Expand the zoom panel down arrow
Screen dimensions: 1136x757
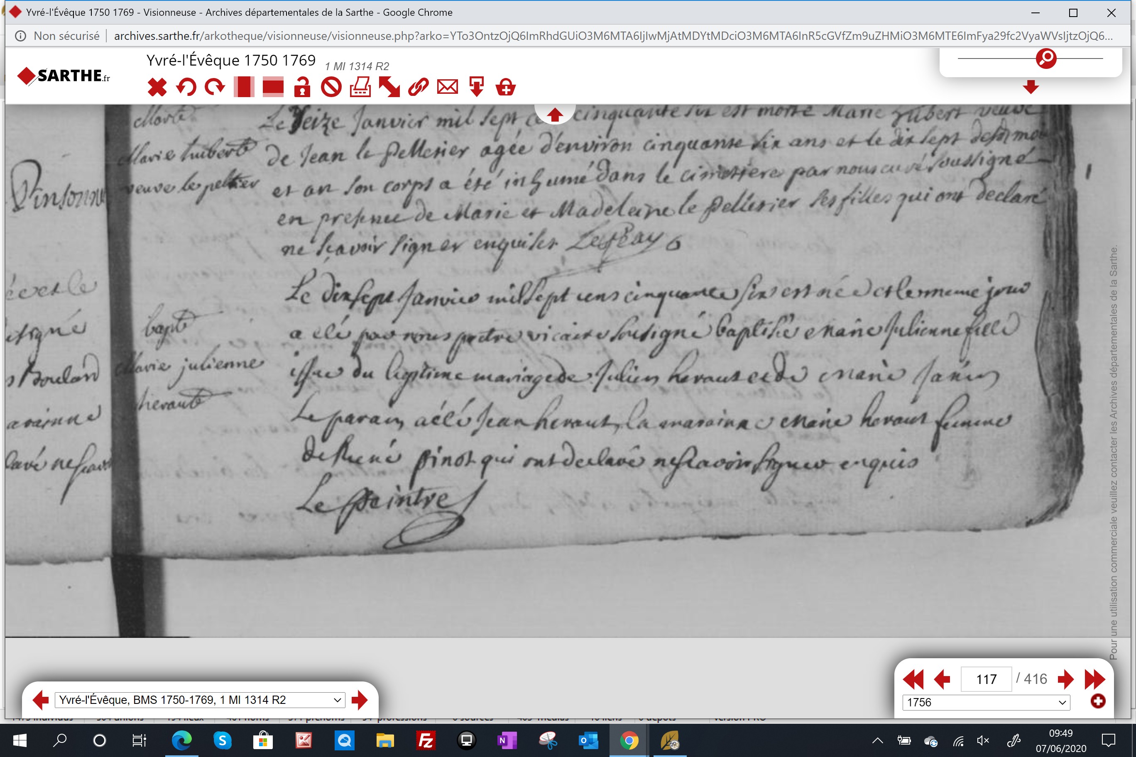1031,88
